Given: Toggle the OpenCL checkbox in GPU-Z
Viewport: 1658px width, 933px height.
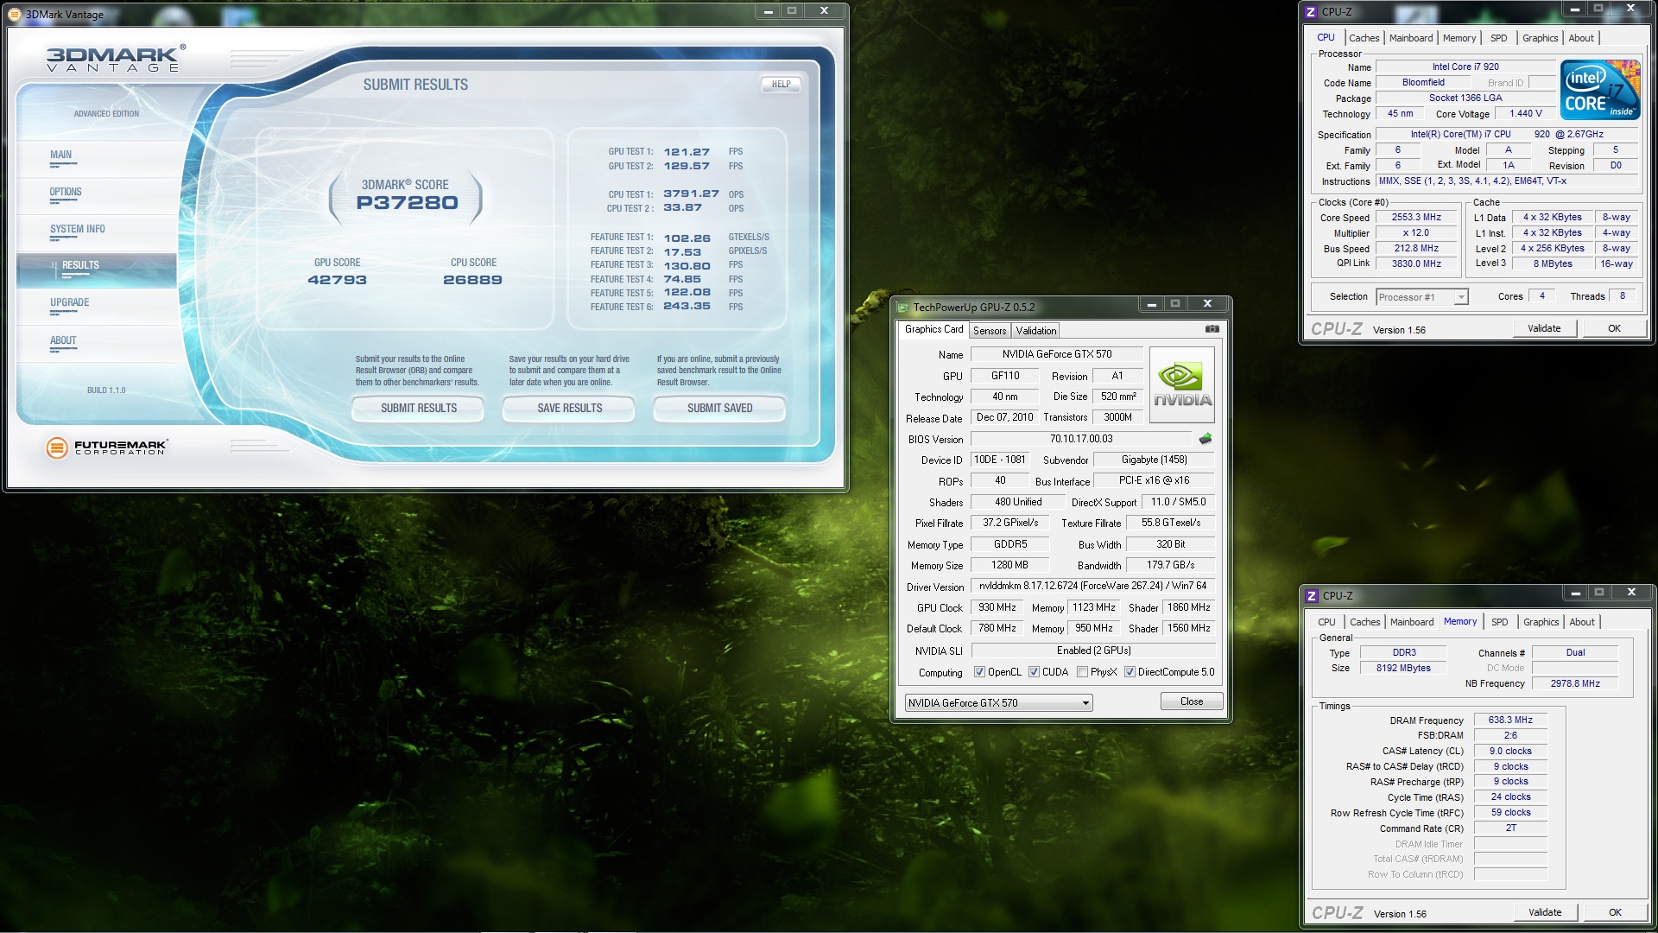Looking at the screenshot, I should click(x=979, y=672).
